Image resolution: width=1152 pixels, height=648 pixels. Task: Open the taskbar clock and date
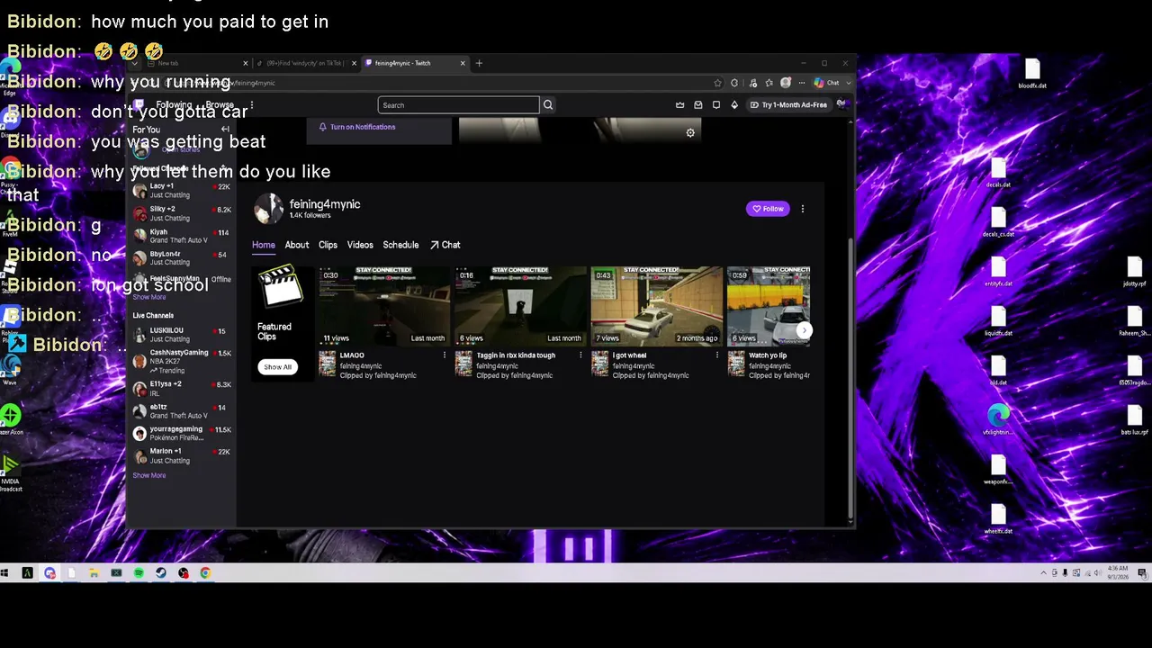1117,573
